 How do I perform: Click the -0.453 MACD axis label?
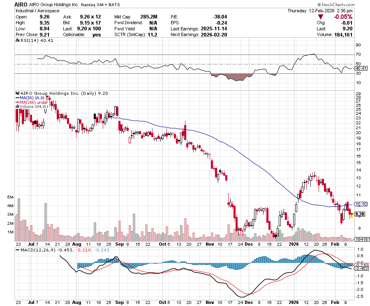(362, 269)
